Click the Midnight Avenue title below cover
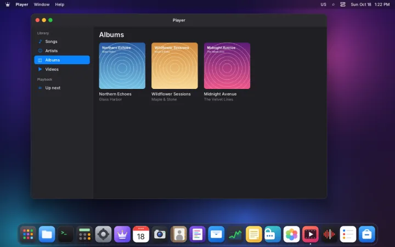 tap(220, 94)
